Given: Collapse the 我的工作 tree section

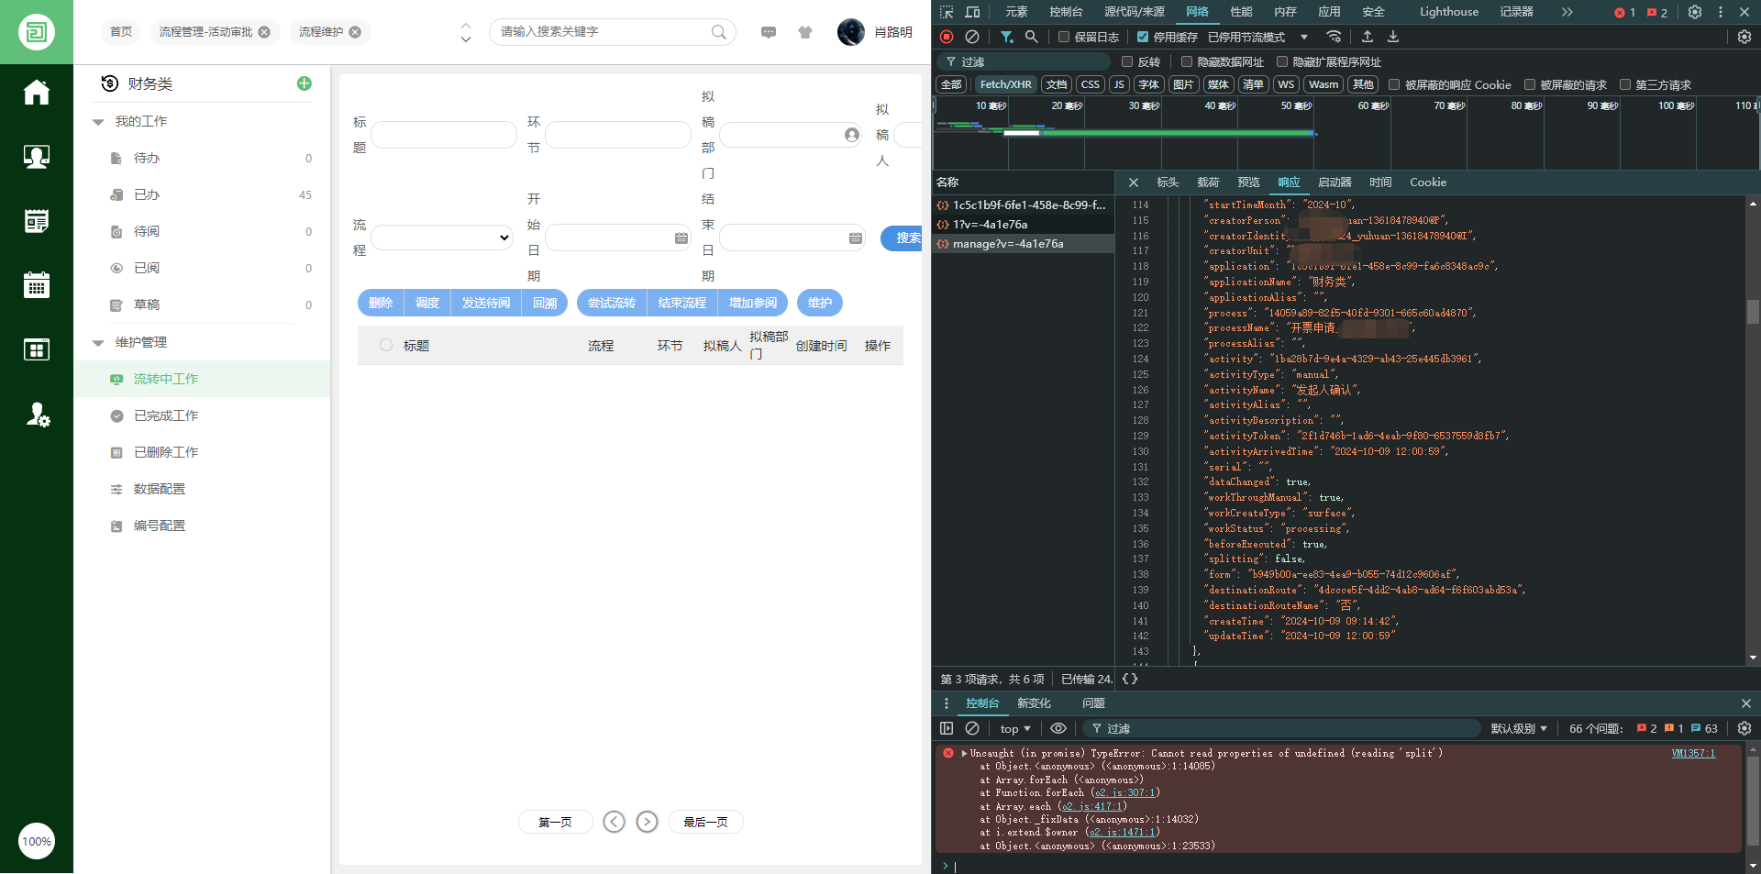Looking at the screenshot, I should click(x=98, y=122).
